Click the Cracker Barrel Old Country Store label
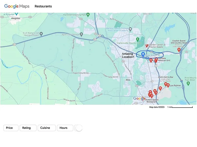Image resolution: width=197 pixels, height=147 pixels. point(179,42)
